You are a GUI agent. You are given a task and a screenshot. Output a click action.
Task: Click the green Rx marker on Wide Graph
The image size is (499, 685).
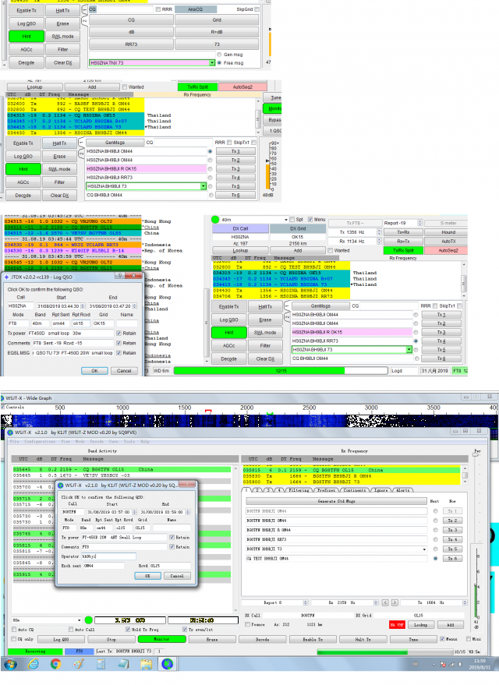(x=270, y=413)
